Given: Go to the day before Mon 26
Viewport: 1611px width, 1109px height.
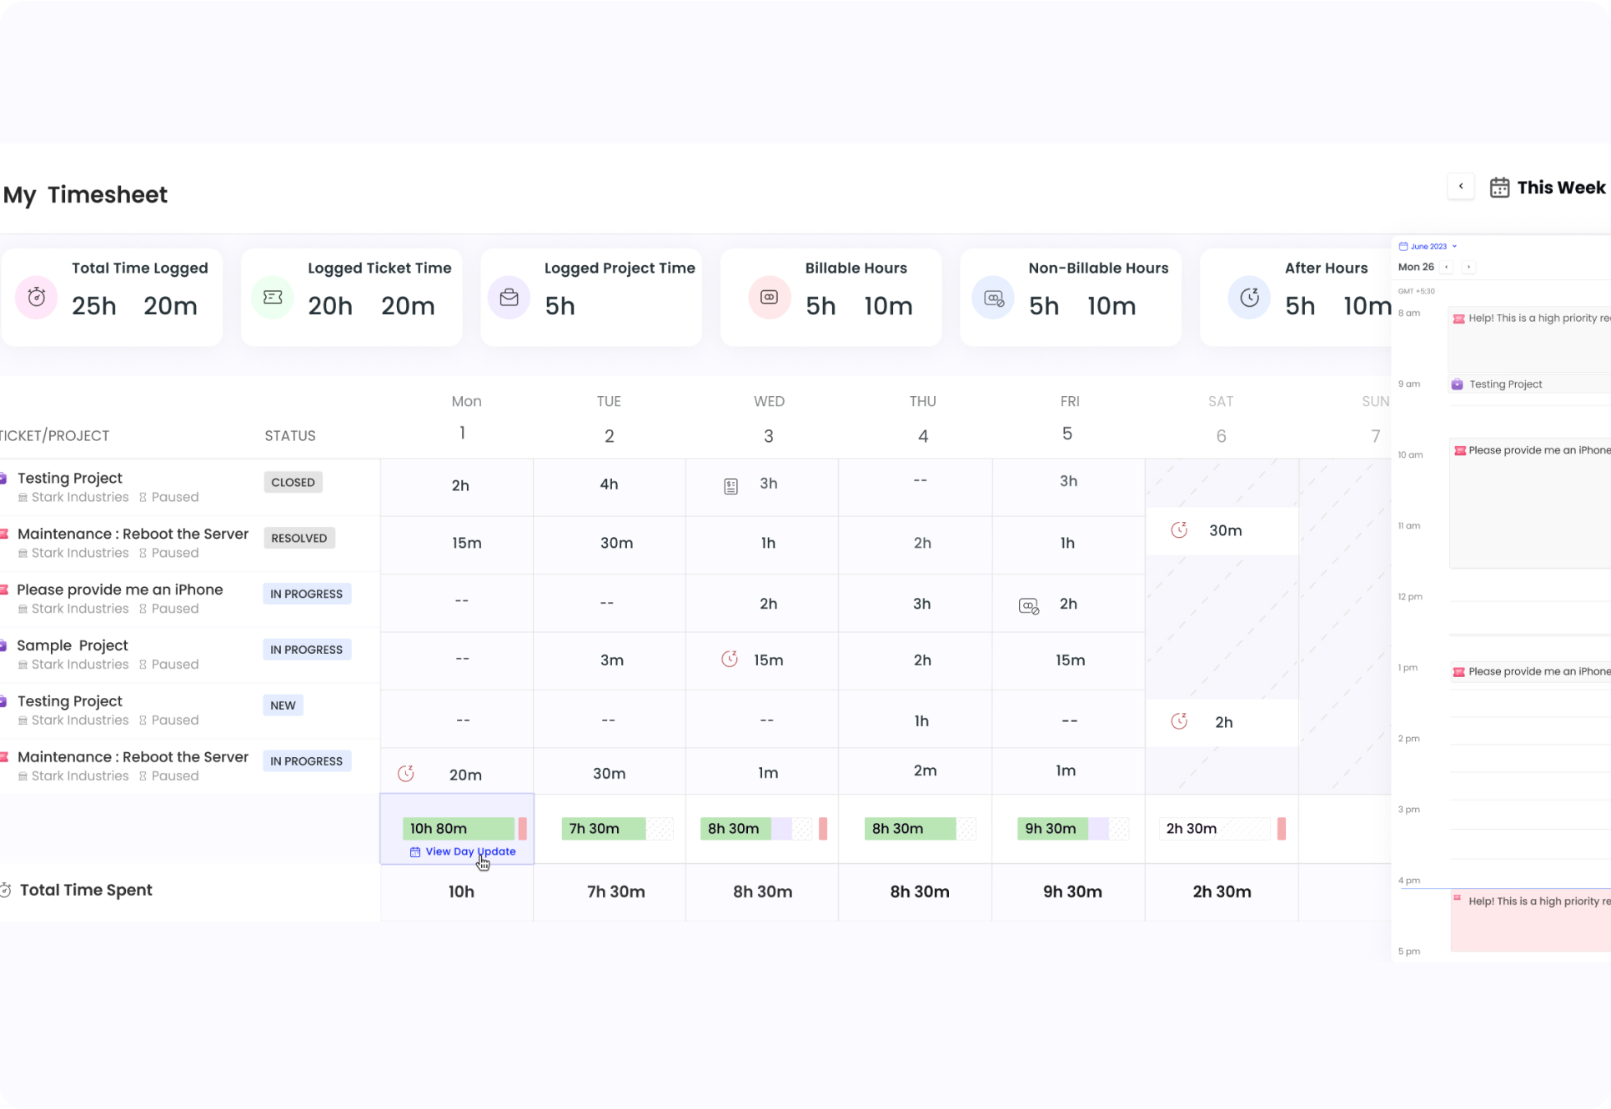Looking at the screenshot, I should coord(1448,267).
